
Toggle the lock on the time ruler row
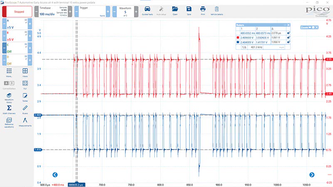288,33
